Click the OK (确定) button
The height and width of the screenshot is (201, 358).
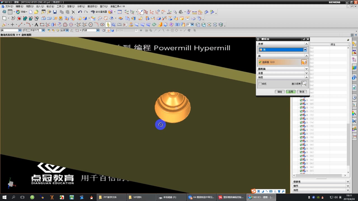coord(280,92)
